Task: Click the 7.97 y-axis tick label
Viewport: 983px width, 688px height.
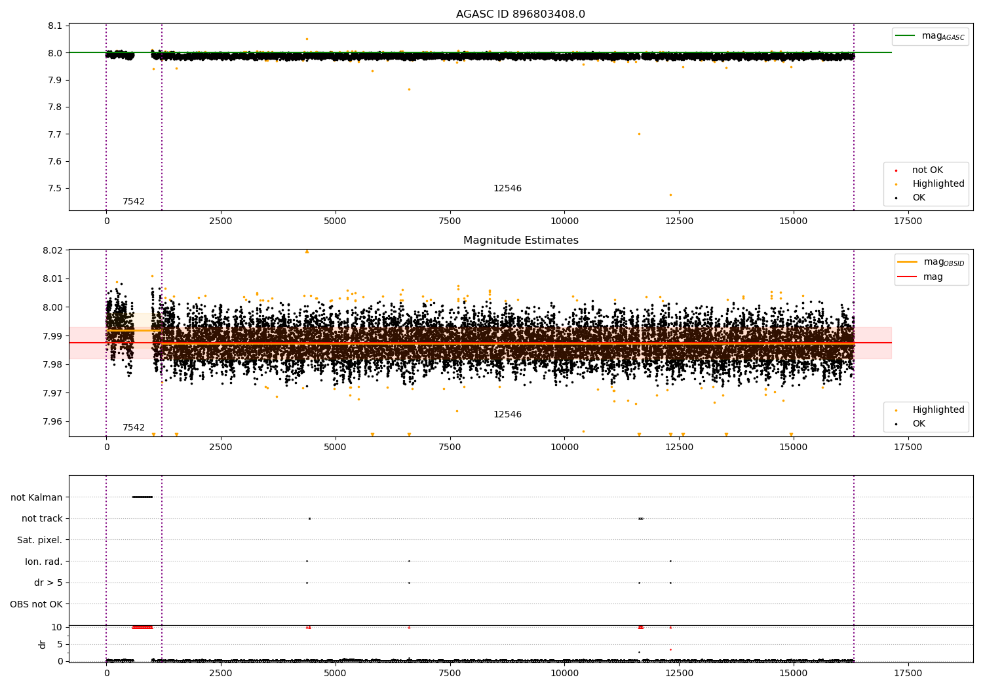Action: pyautogui.click(x=52, y=393)
